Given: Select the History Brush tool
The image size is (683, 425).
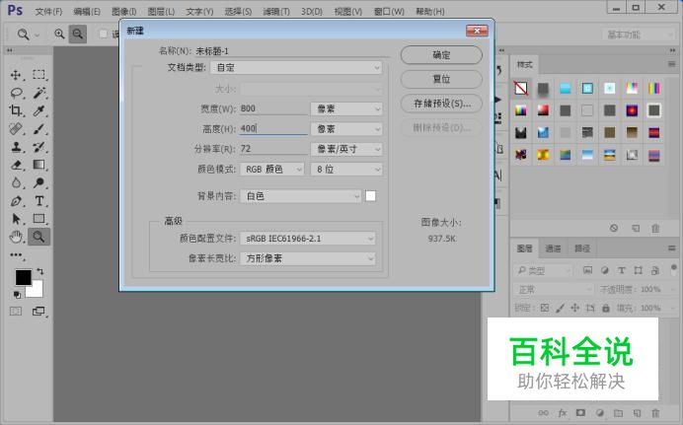Looking at the screenshot, I should click(39, 147).
